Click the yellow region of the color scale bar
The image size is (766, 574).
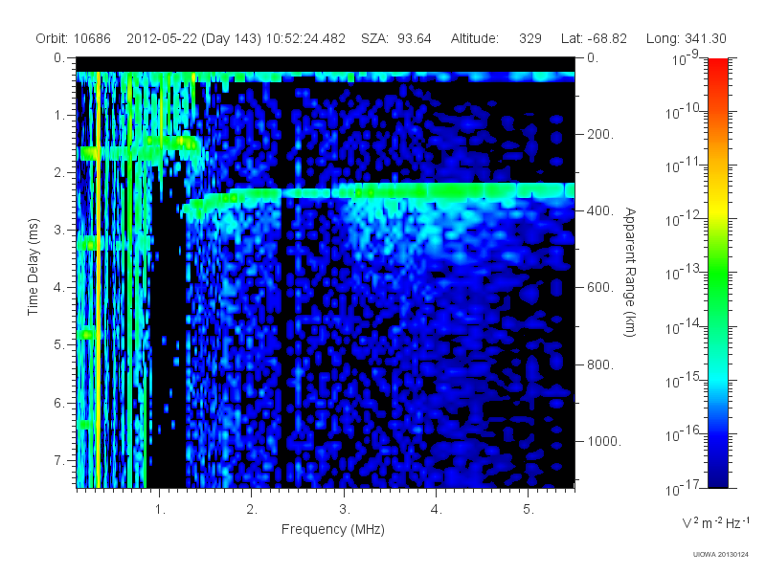click(x=717, y=210)
